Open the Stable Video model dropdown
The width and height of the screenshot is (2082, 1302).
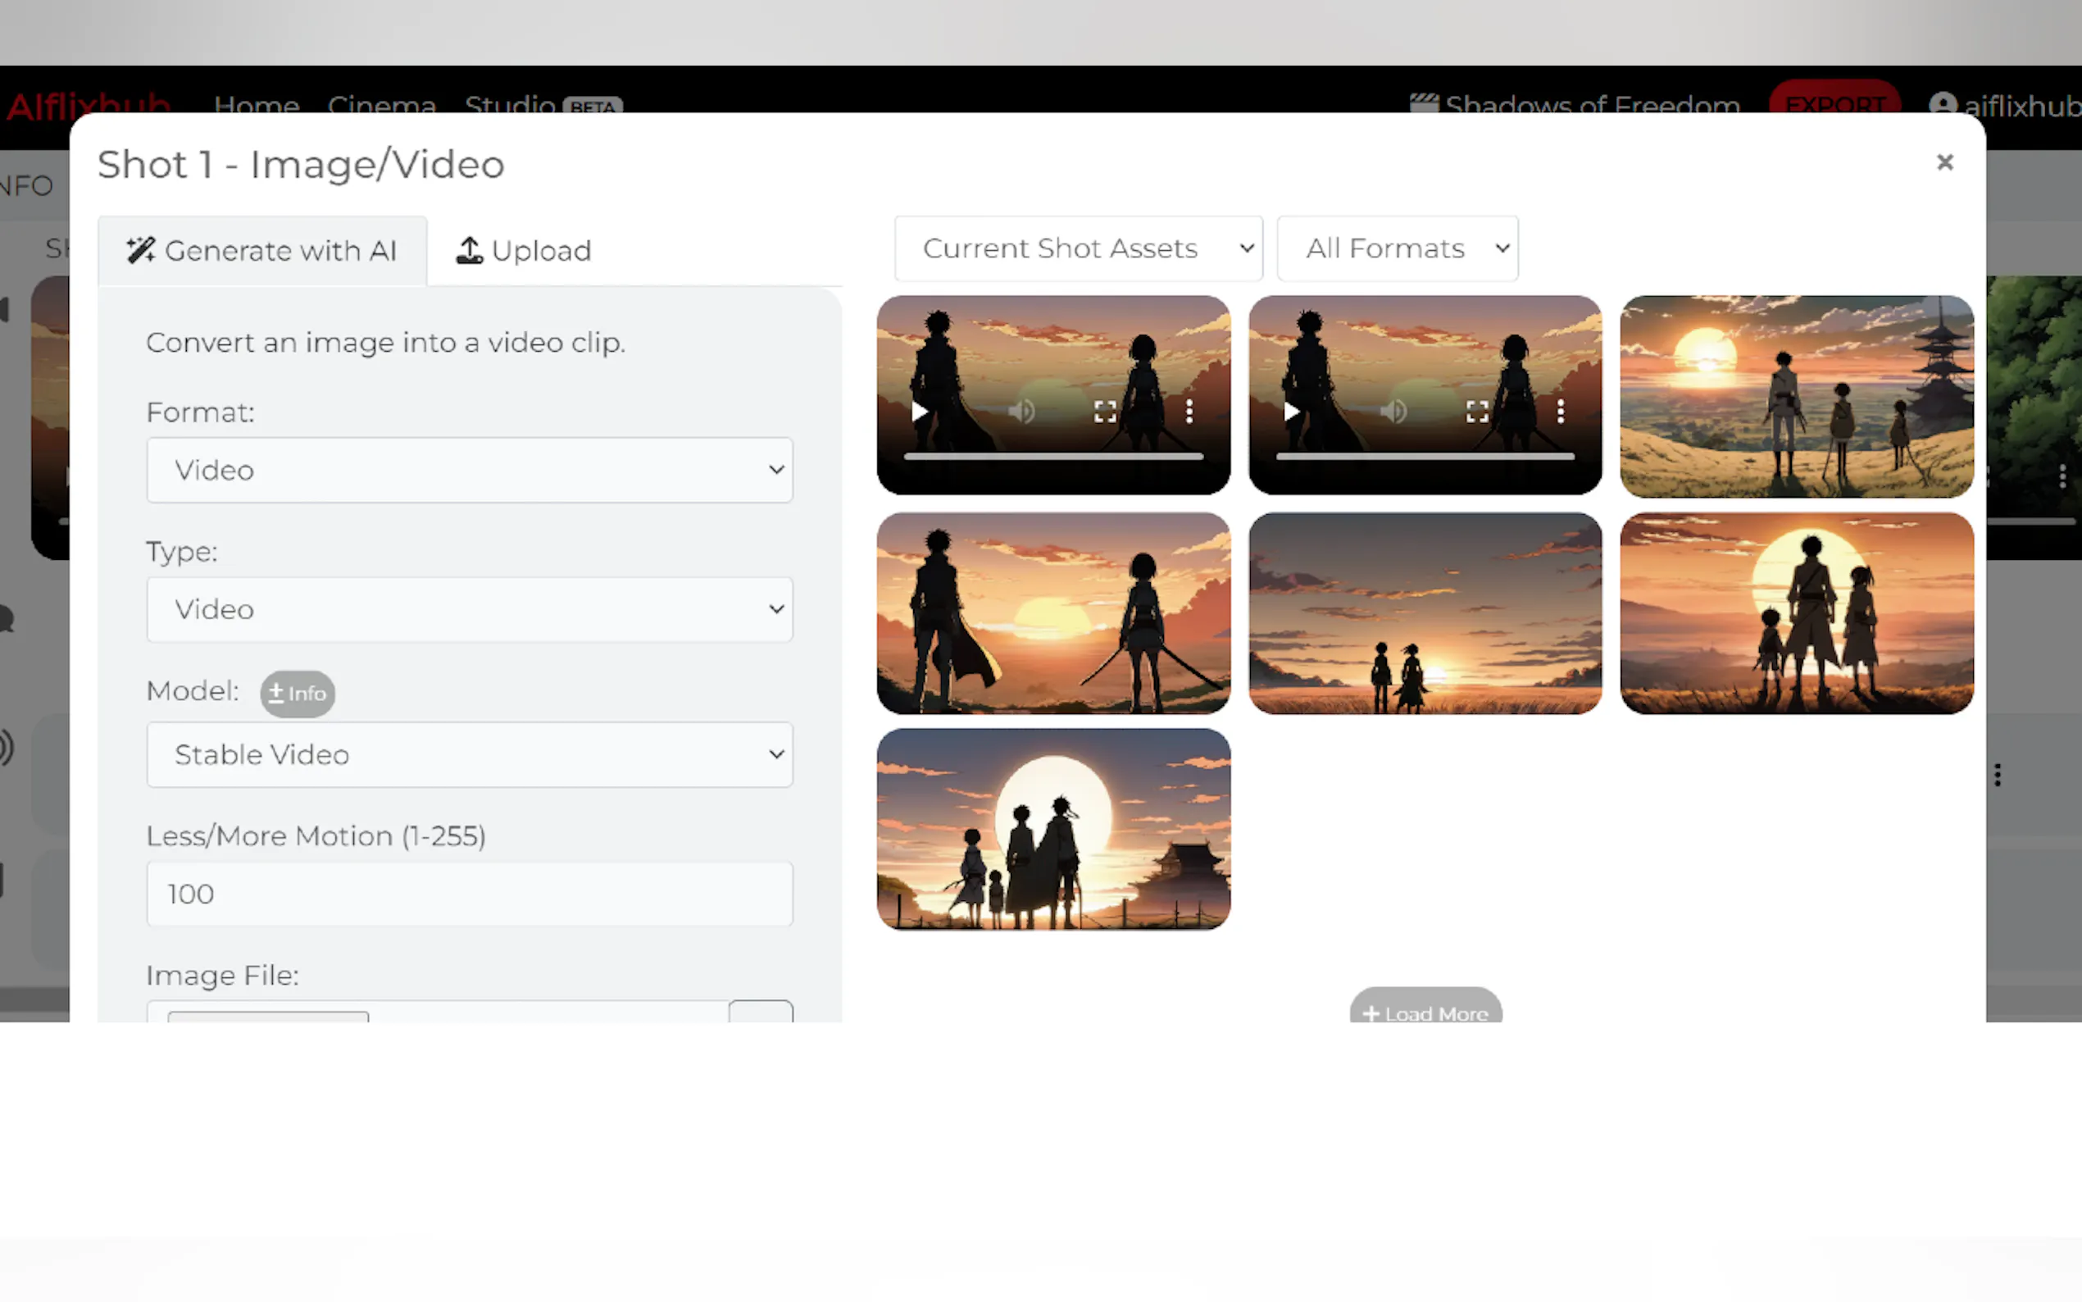click(469, 754)
